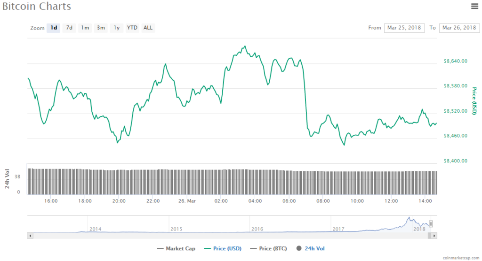Switch zoom to 1m range

85,28
